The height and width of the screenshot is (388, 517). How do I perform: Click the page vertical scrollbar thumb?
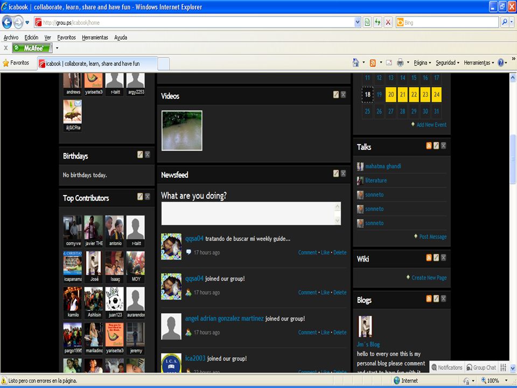coord(513,160)
